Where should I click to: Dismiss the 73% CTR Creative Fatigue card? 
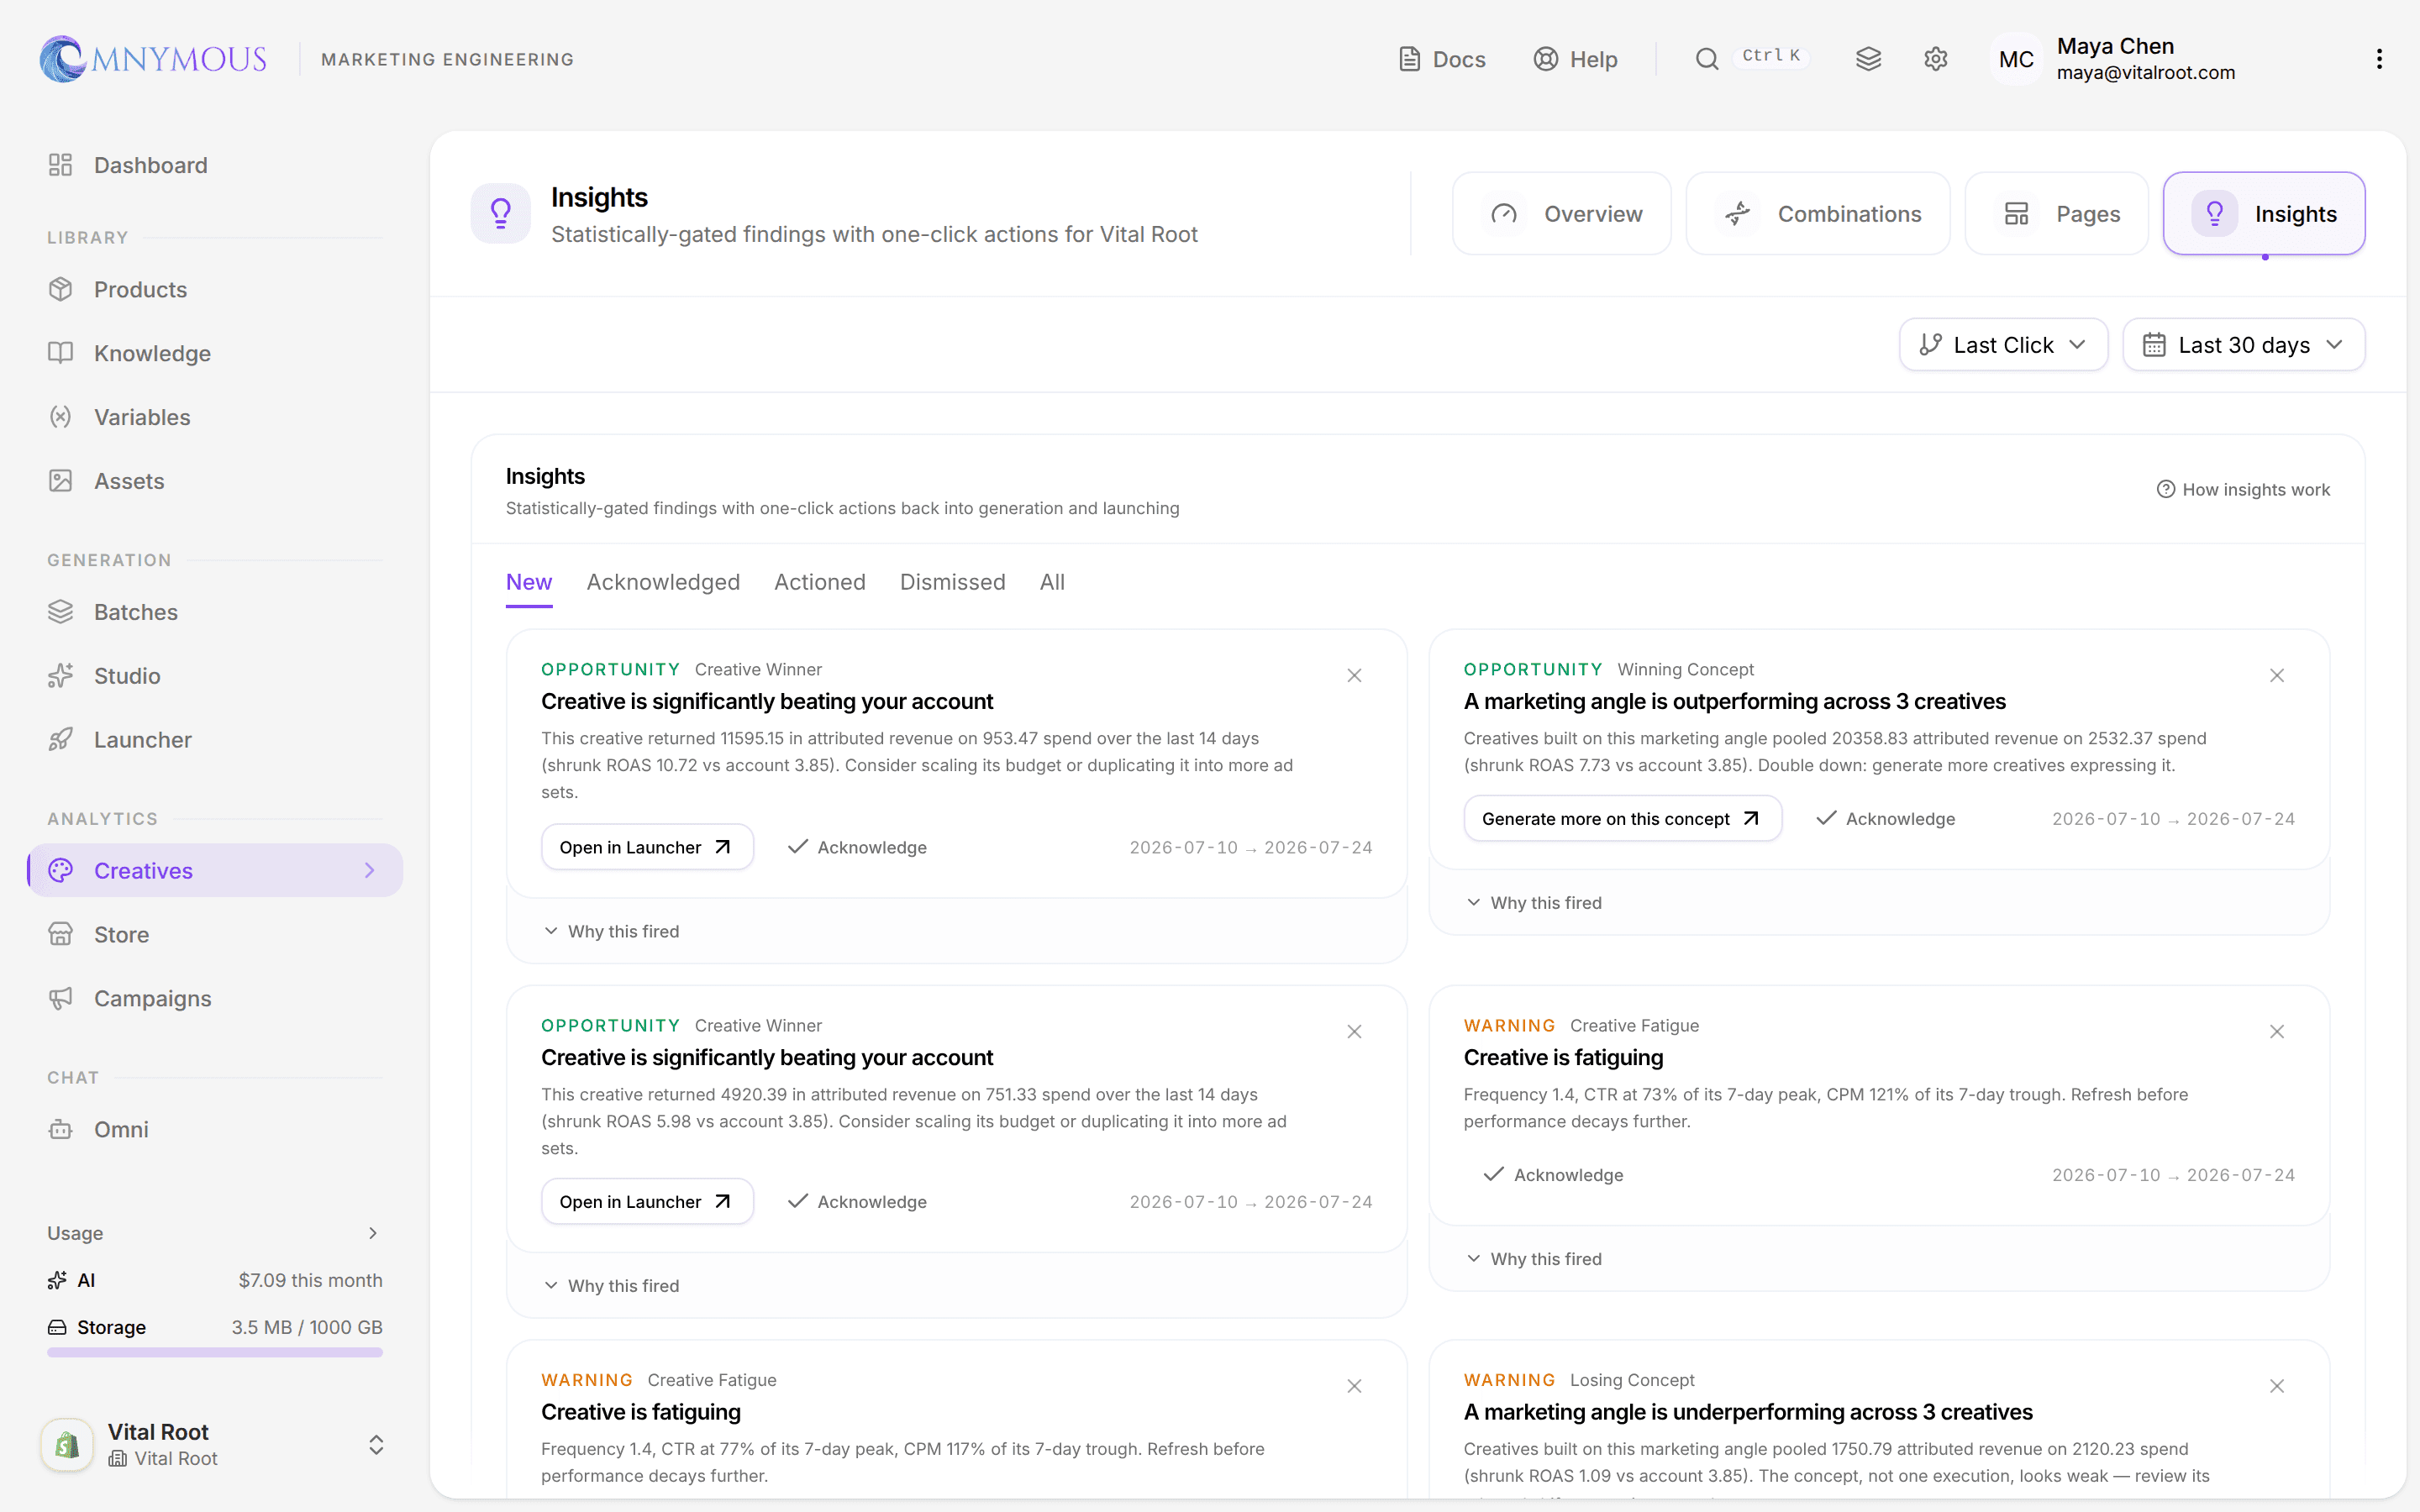pos(2277,1032)
